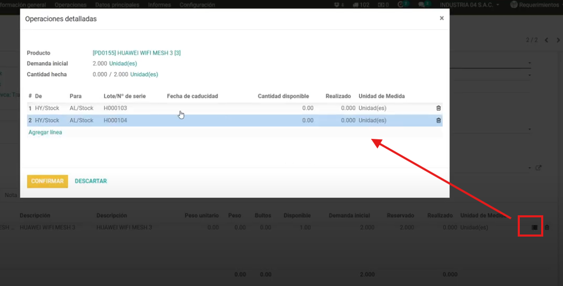
Task: Close the Operaciones detalladas dialog
Action: 442,18
